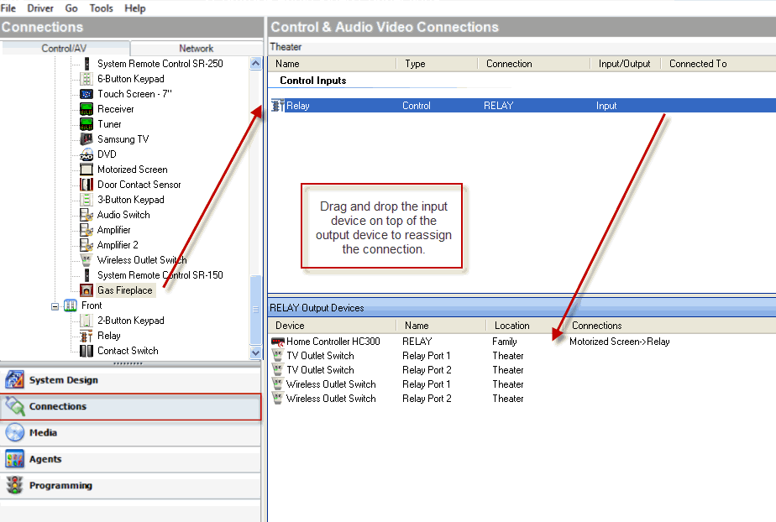The height and width of the screenshot is (522, 776).
Task: Click the Front room icon
Action: click(x=71, y=305)
